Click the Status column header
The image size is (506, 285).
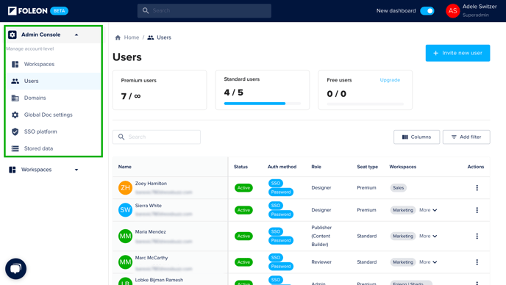point(240,167)
